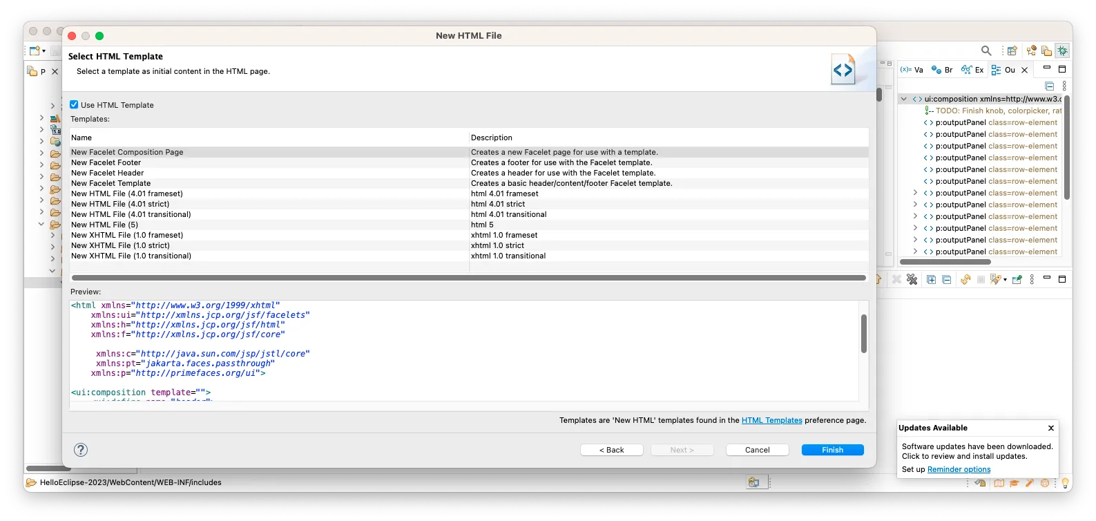1096x521 pixels.
Task: Click the New file toolbar icon in Eclipse
Action: pos(34,50)
